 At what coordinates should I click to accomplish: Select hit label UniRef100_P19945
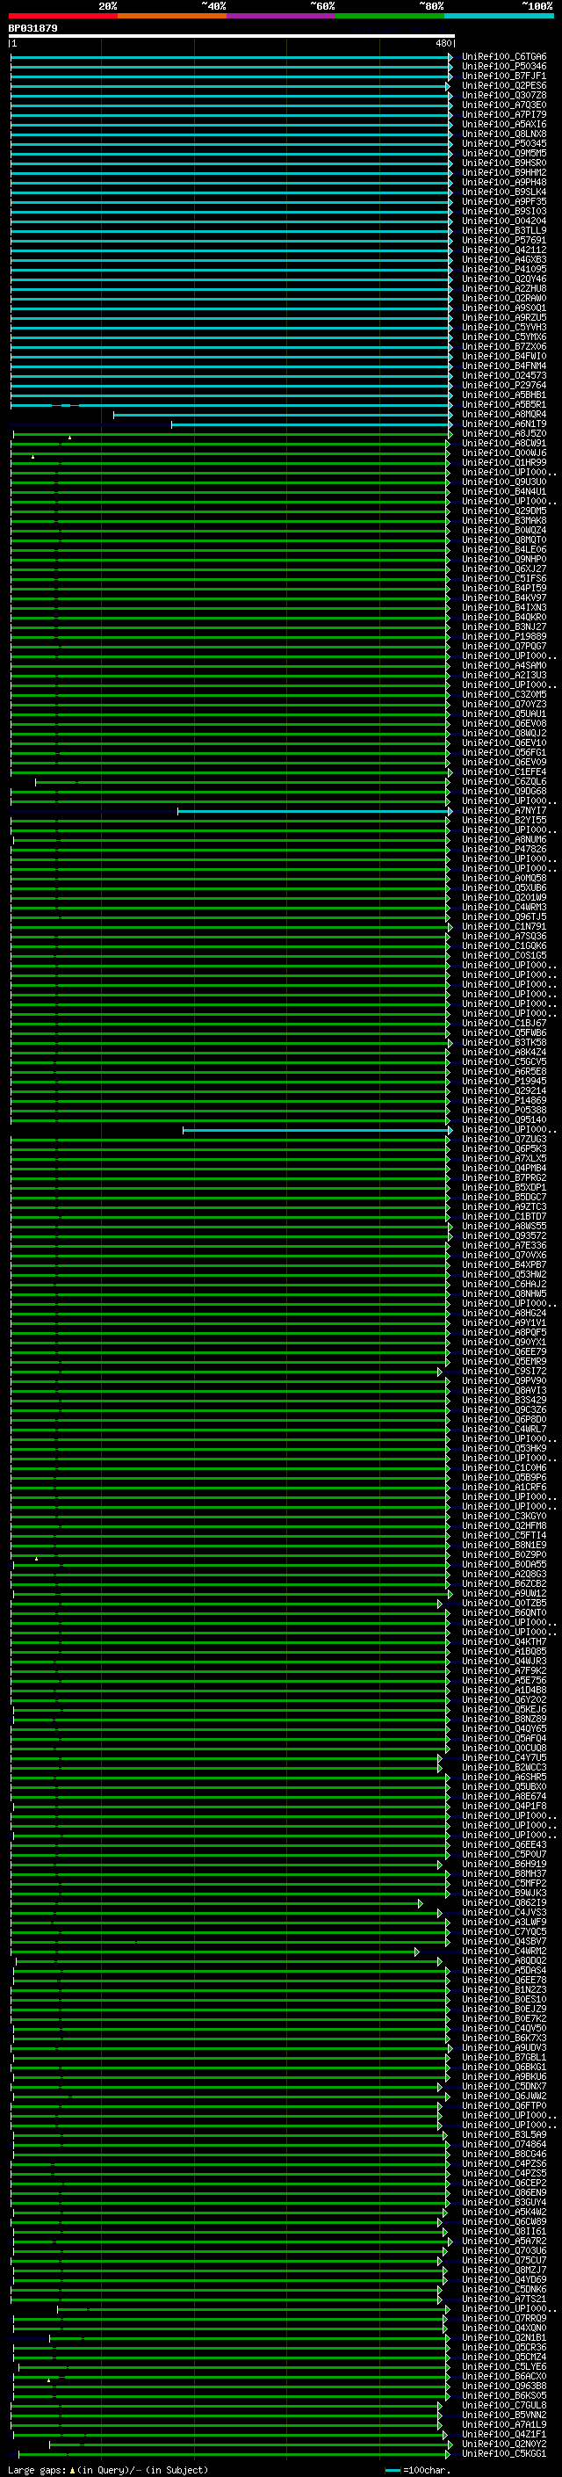[x=504, y=1081]
